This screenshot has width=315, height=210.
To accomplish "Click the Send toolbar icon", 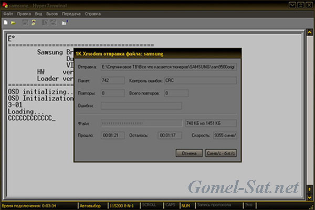I will [x=45, y=23].
